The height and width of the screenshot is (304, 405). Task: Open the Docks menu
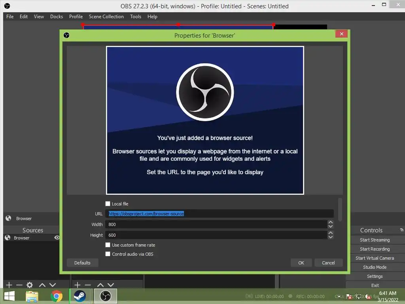pos(56,17)
